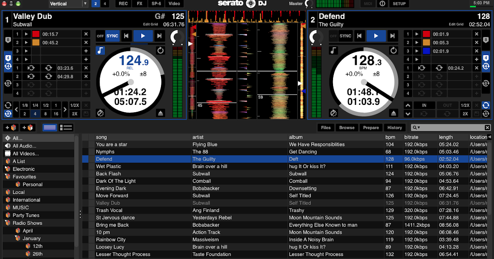Enable SYNC on deck 2
The image size is (494, 259).
pos(345,36)
